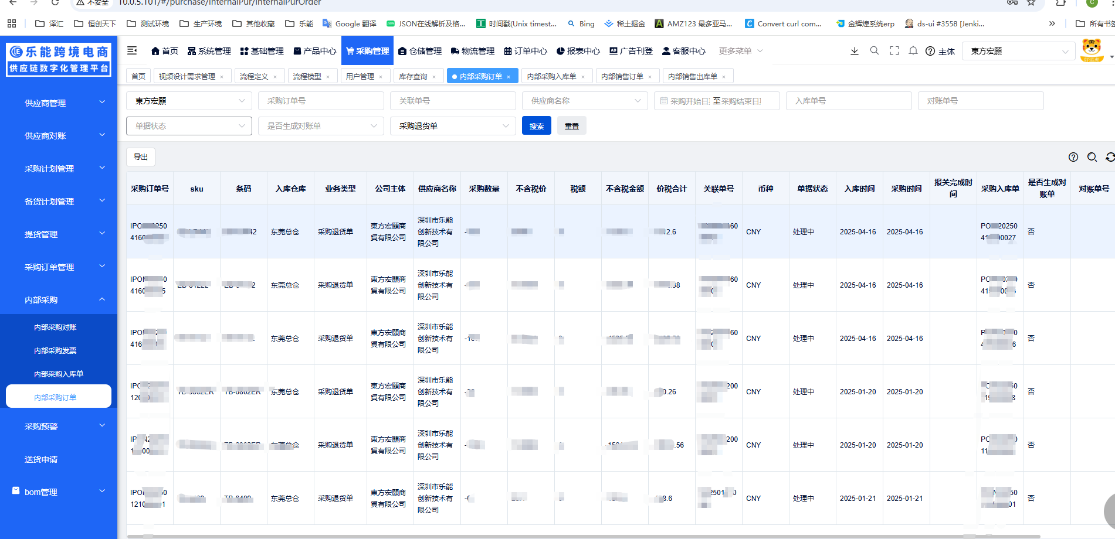
Task: Expand the 供应商名称 dropdown
Action: 585,101
